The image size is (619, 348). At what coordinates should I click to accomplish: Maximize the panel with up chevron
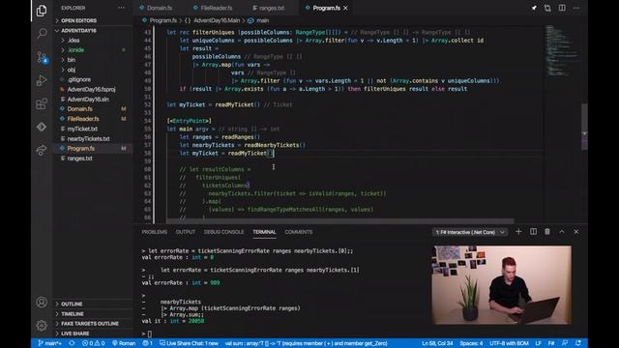coord(561,232)
